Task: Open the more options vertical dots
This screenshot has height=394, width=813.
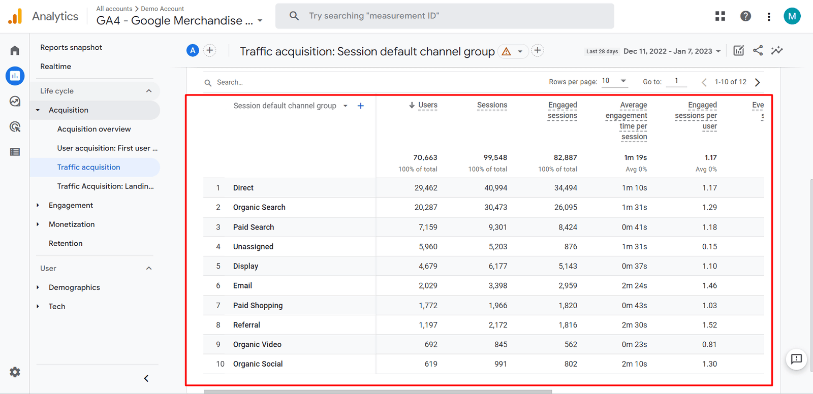Action: [769, 17]
